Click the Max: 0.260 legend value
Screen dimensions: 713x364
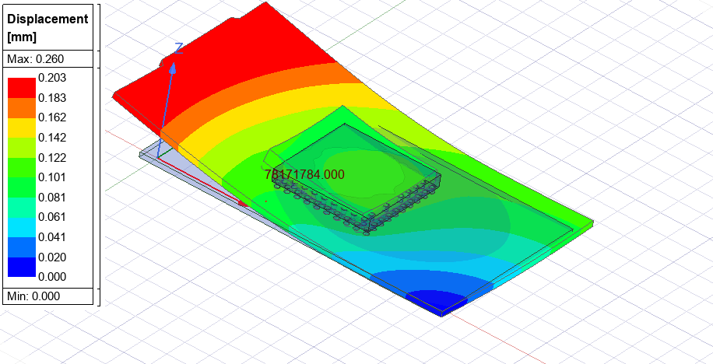pyautogui.click(x=36, y=58)
